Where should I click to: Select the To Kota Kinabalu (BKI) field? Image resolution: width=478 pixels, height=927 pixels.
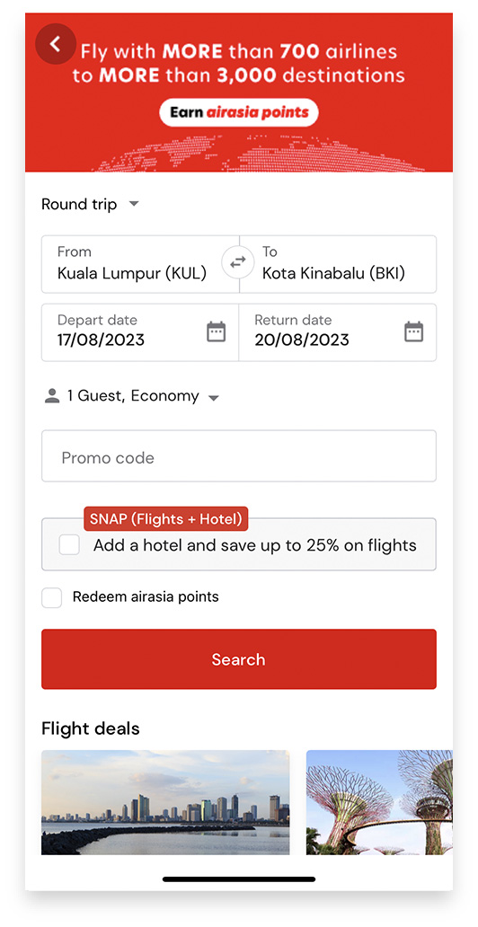pyautogui.click(x=338, y=264)
